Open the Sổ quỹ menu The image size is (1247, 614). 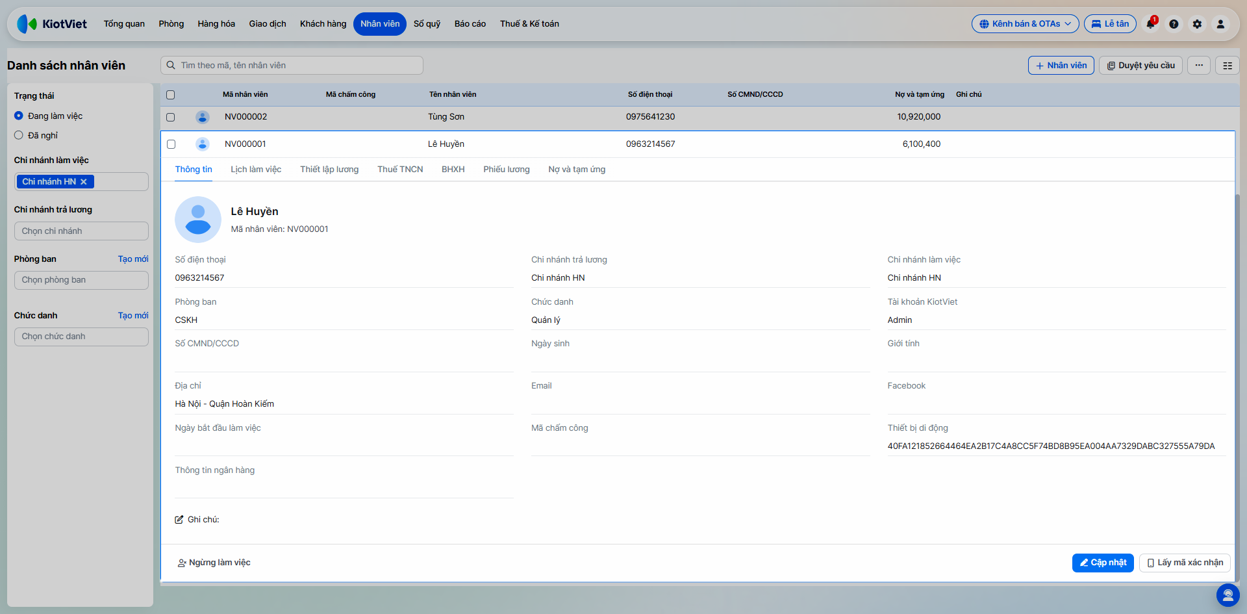coord(427,24)
